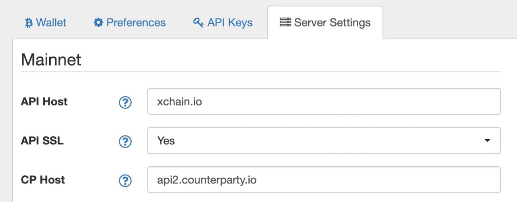Open the API SSL dropdown showing Yes
This screenshot has height=202, width=517.
324,141
